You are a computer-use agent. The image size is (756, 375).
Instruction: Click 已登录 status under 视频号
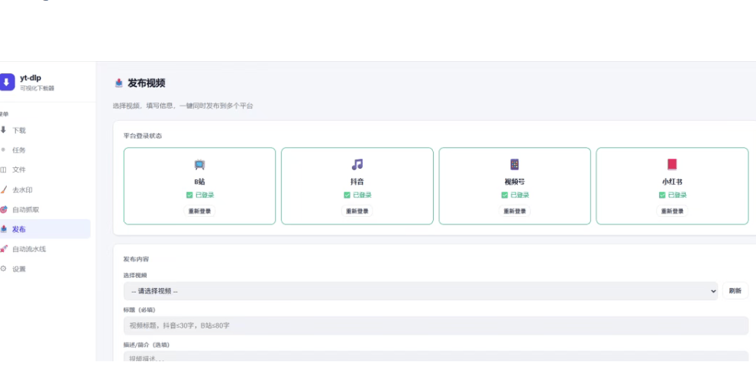click(520, 196)
